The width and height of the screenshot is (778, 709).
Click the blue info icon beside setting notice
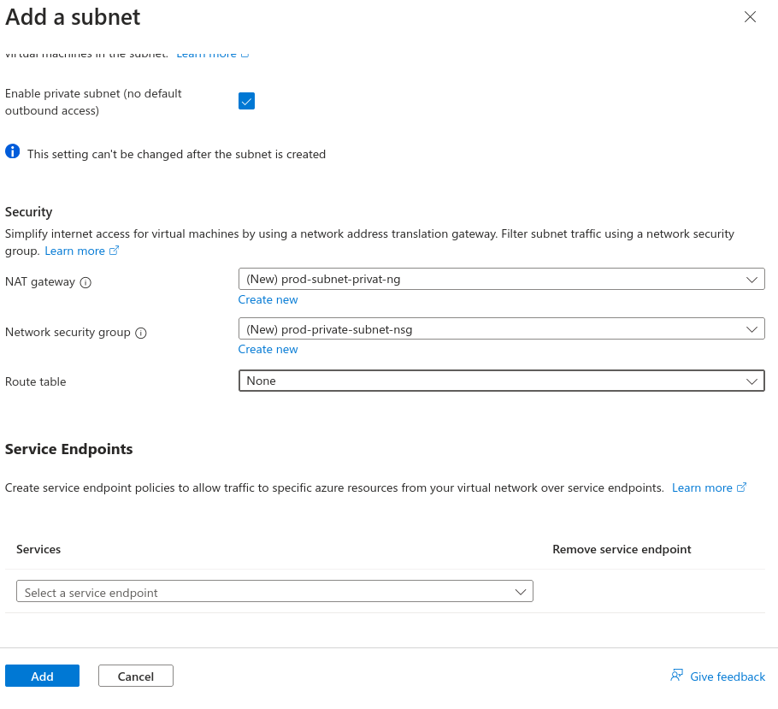tap(12, 152)
